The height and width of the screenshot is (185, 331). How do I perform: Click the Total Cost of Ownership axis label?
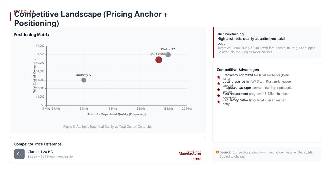[35, 76]
